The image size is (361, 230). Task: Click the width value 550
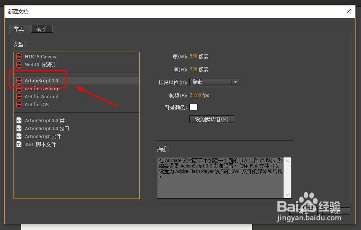194,56
